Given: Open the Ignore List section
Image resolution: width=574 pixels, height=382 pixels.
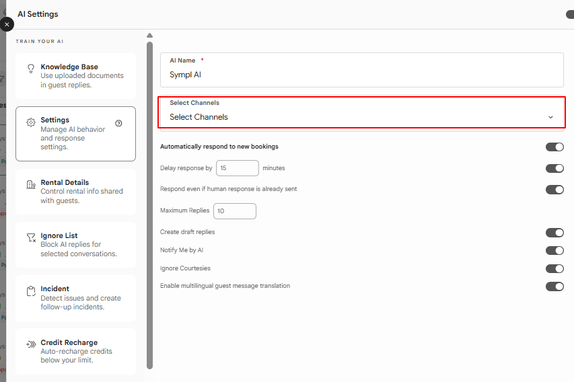Looking at the screenshot, I should pyautogui.click(x=76, y=245).
